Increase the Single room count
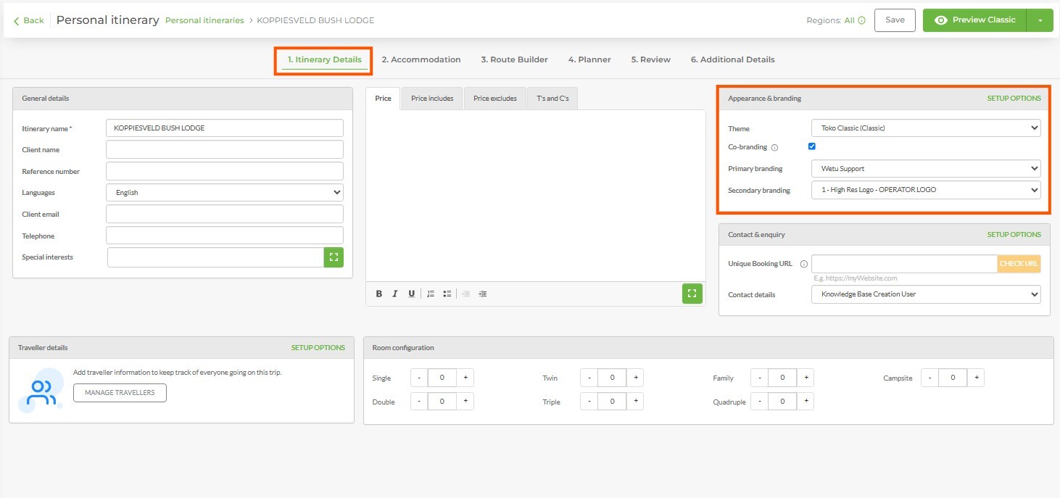The height and width of the screenshot is (498, 1060). [x=465, y=378]
